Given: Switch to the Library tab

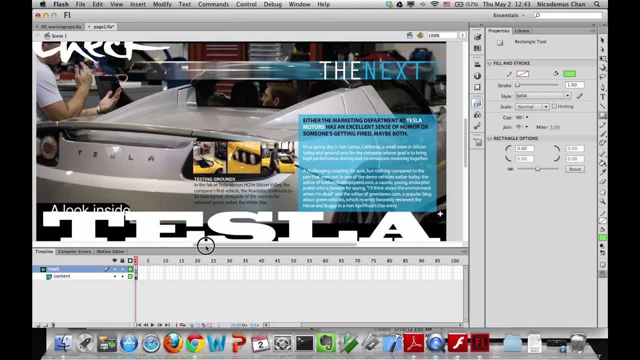Looking at the screenshot, I should point(521,31).
